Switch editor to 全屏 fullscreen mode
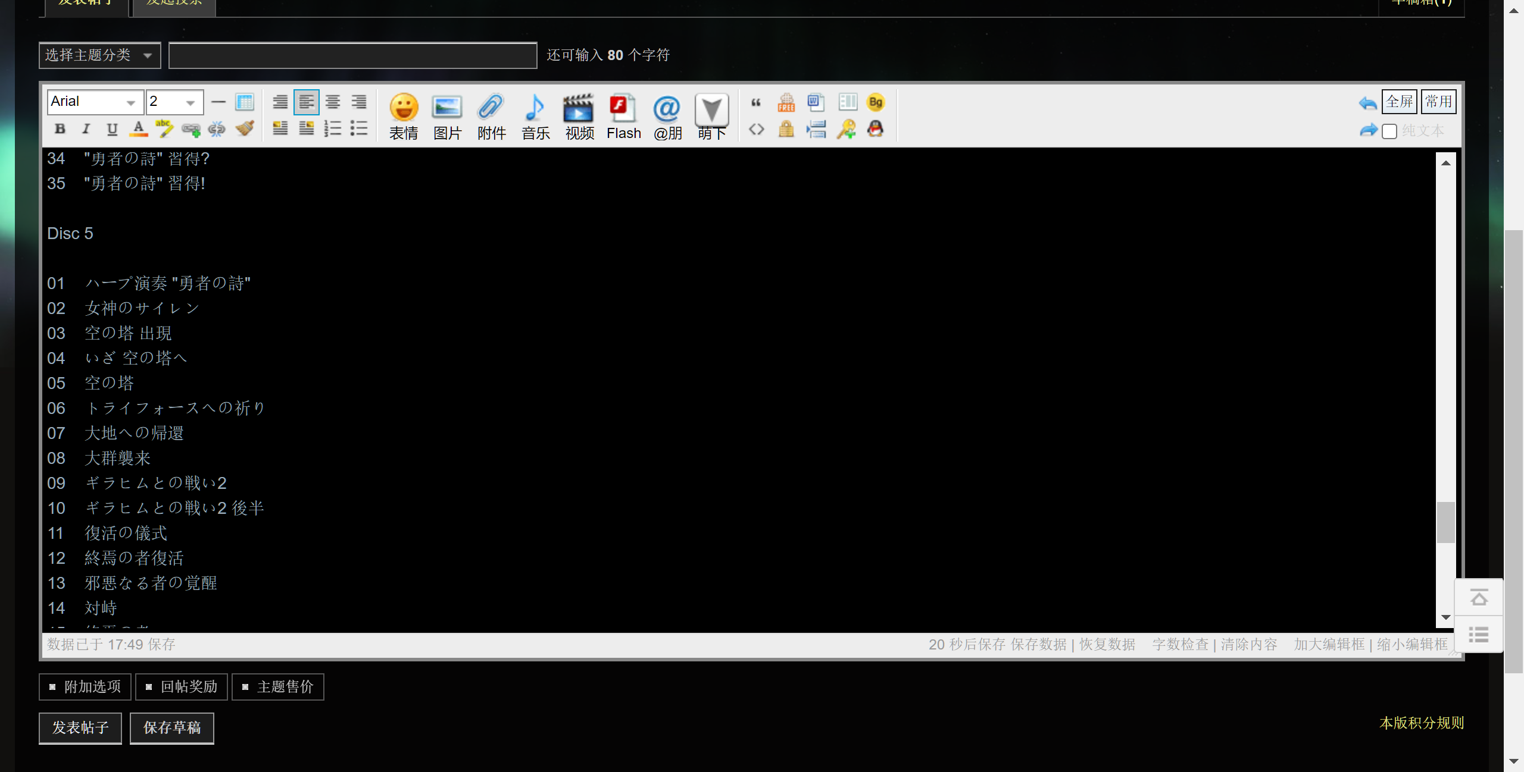The image size is (1524, 772). (1399, 102)
